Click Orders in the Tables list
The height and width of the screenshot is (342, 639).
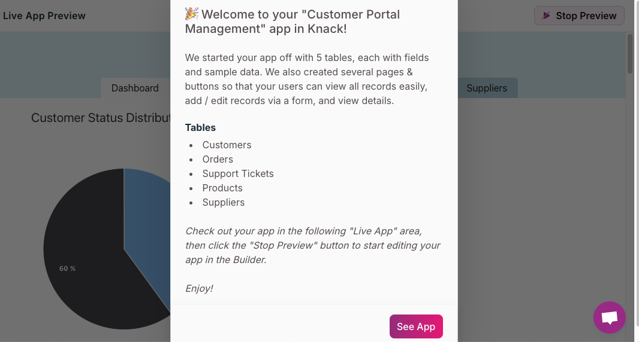[x=218, y=159]
